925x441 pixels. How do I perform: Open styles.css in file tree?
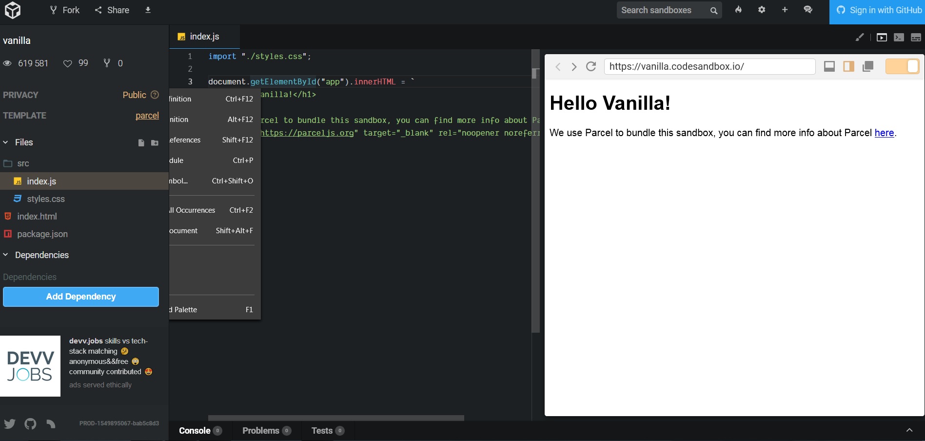point(84,199)
